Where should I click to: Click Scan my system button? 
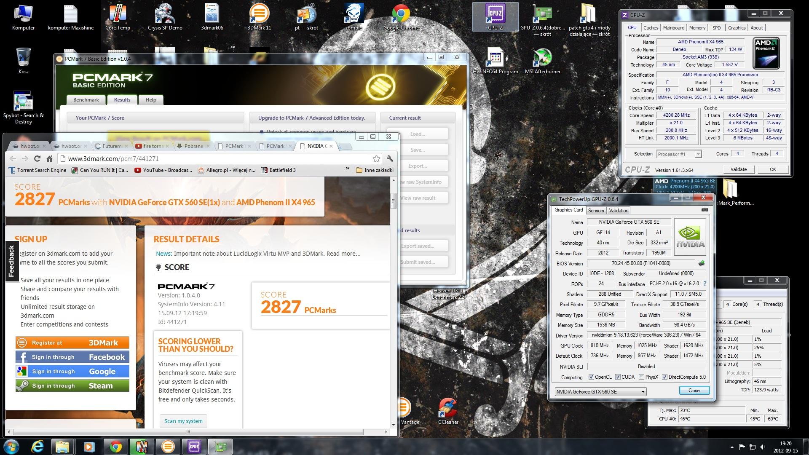(x=183, y=421)
